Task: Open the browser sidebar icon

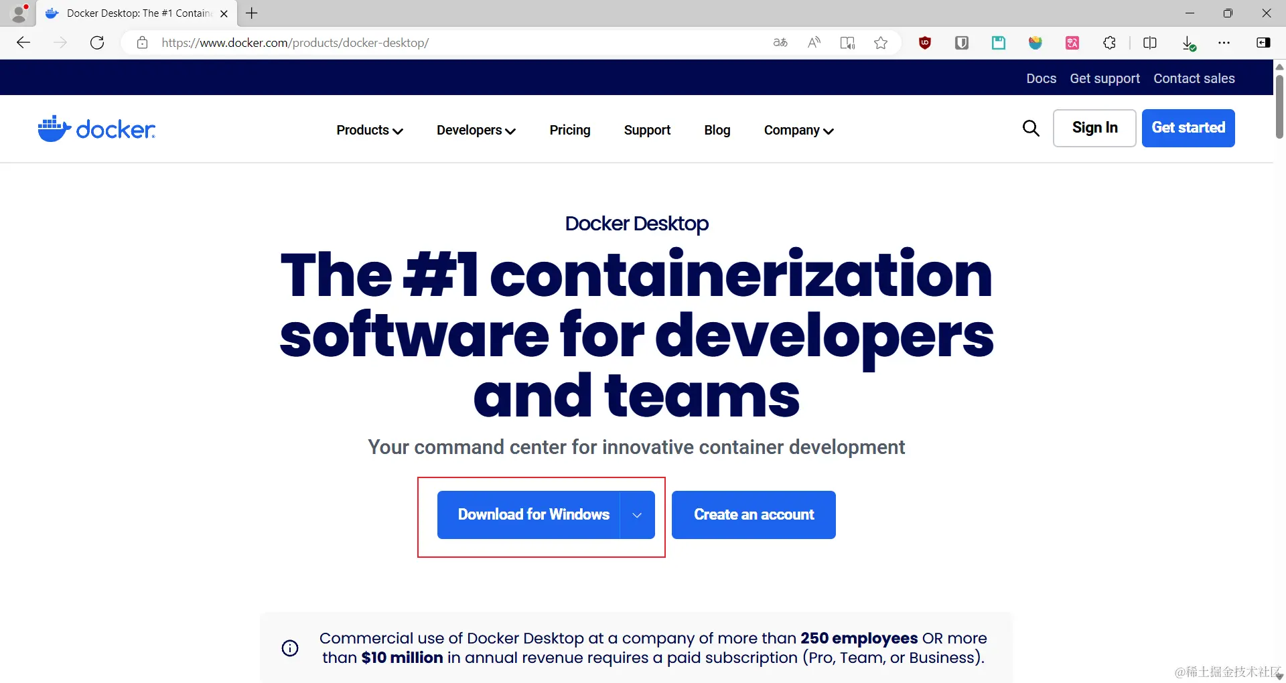Action: 1263,43
